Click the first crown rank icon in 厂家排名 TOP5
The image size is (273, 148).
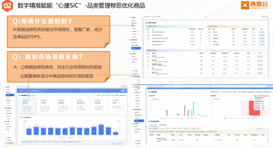click(x=147, y=32)
